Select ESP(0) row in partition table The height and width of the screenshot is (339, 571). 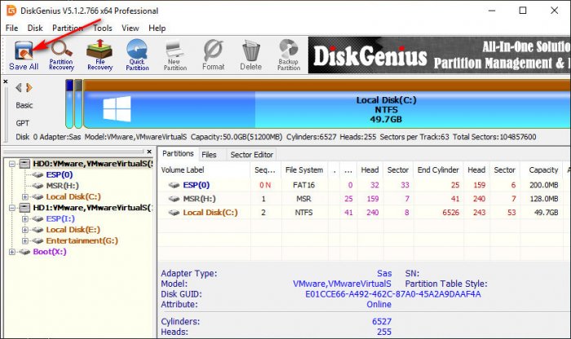point(364,185)
